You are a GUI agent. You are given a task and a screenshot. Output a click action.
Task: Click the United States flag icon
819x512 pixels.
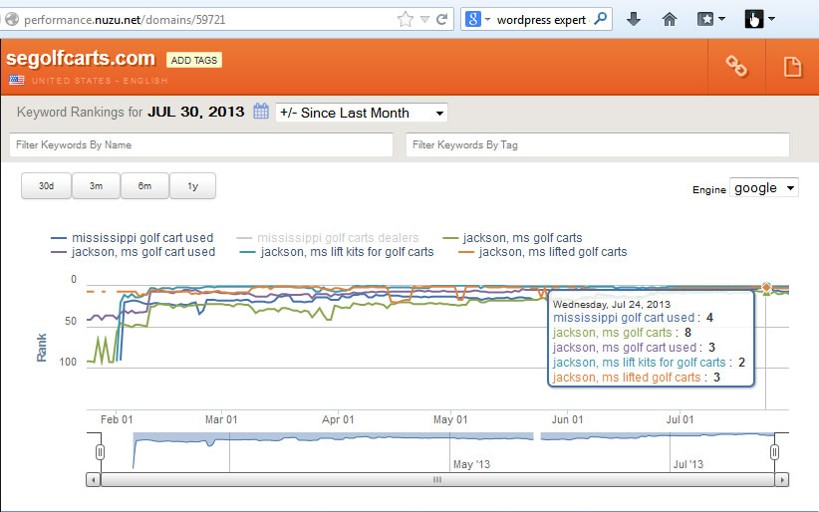pos(17,80)
